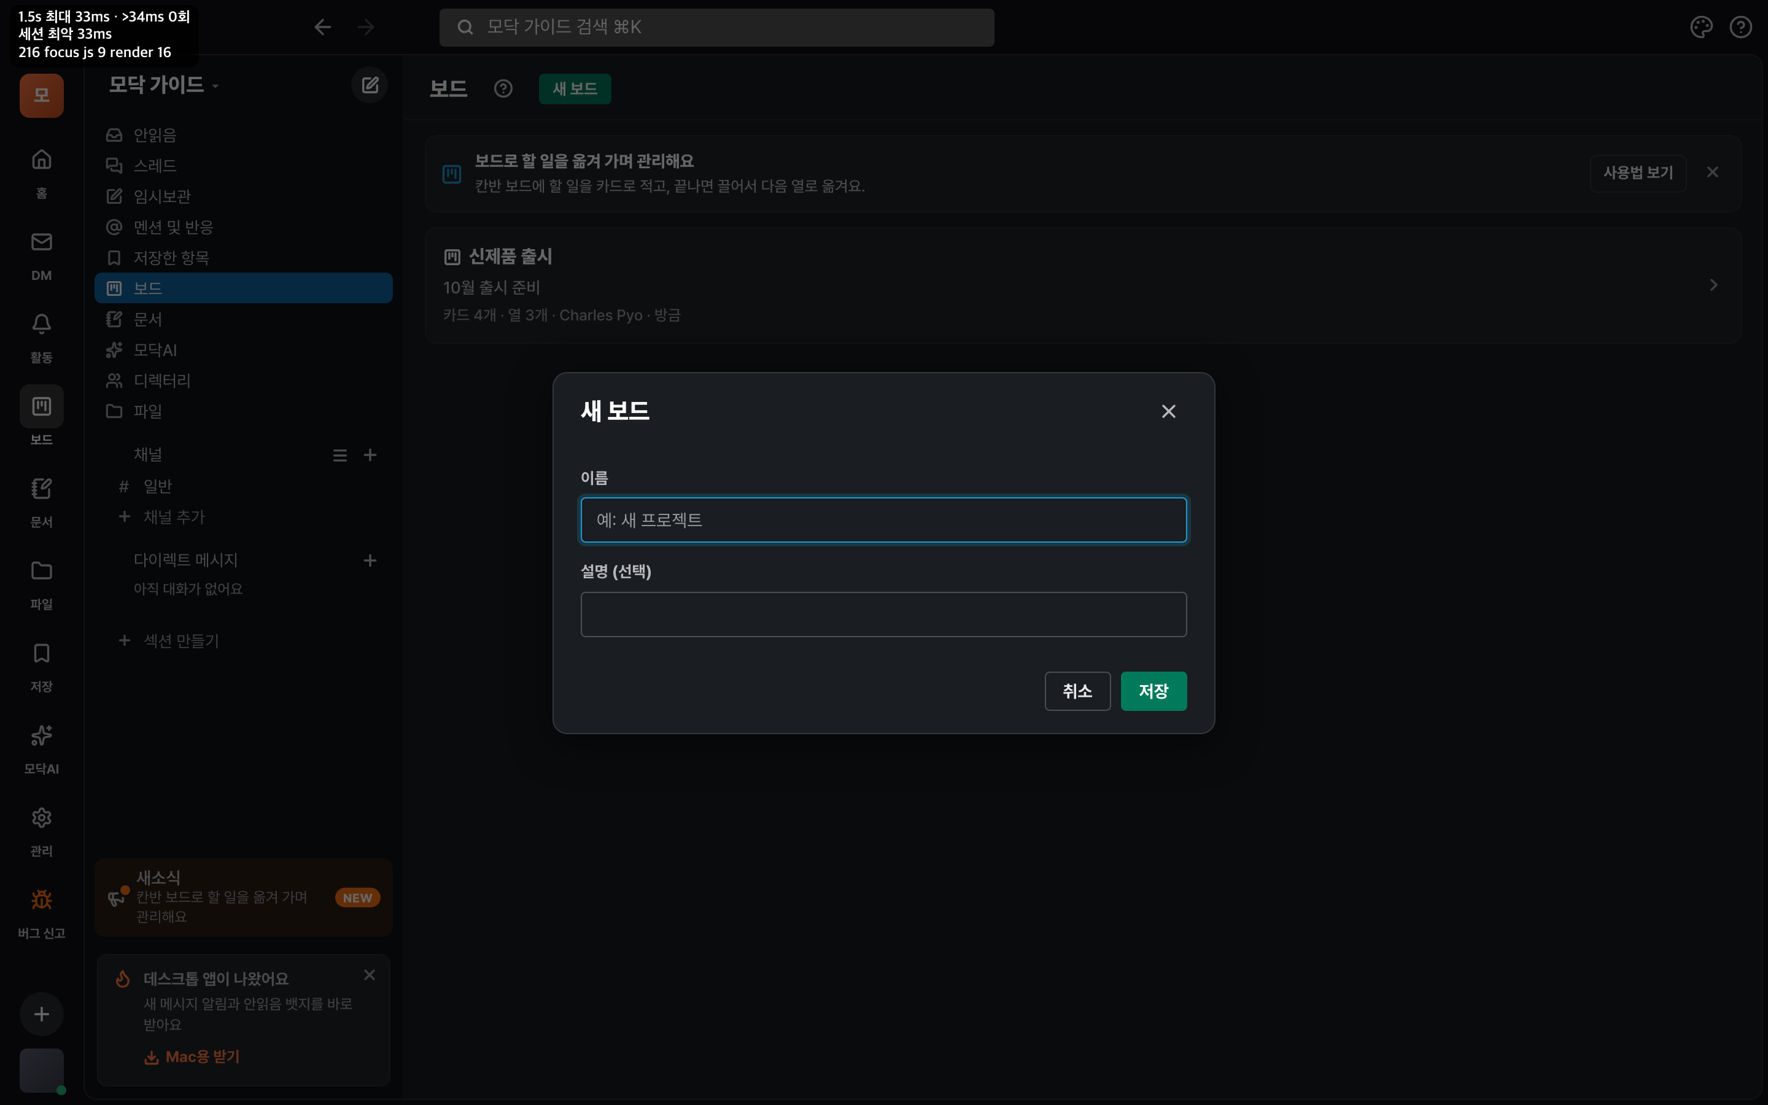Click the 문서 rail icon
The height and width of the screenshot is (1105, 1768).
42,488
